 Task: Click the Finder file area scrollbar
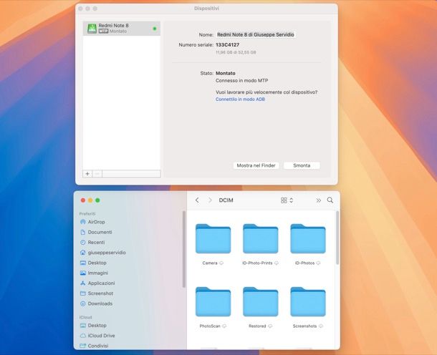pos(337,238)
